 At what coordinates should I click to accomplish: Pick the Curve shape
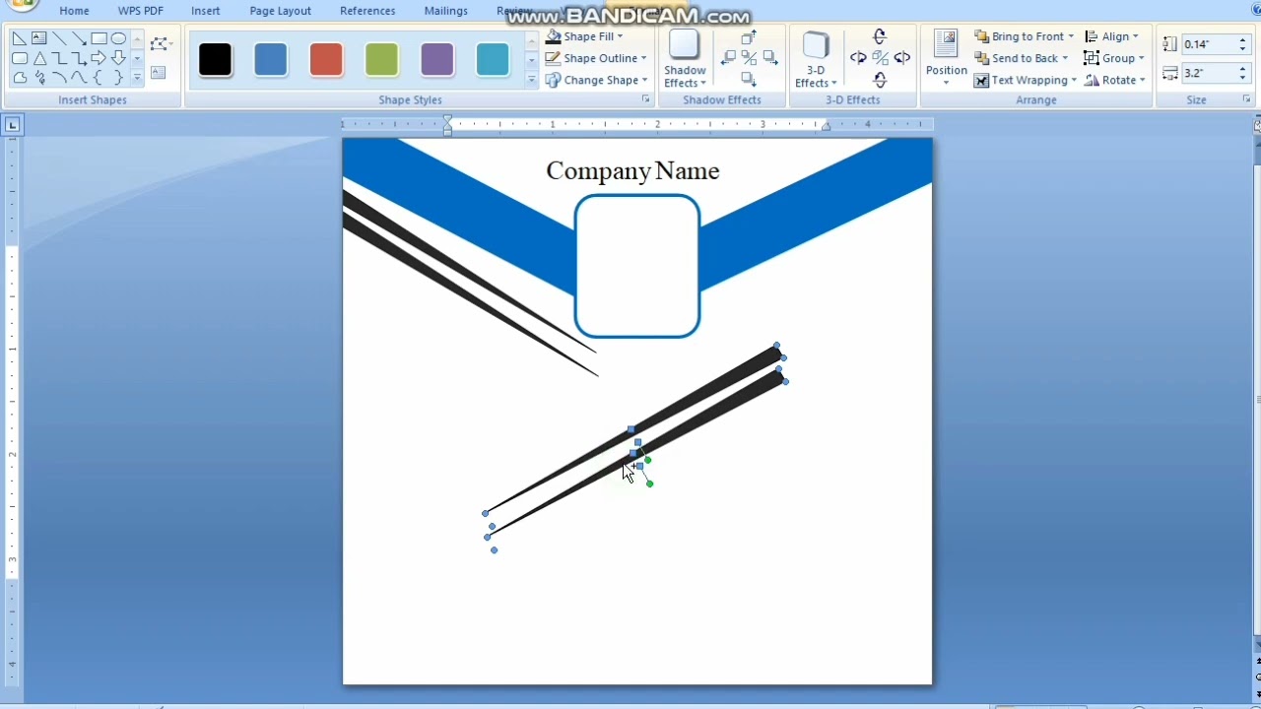79,77
